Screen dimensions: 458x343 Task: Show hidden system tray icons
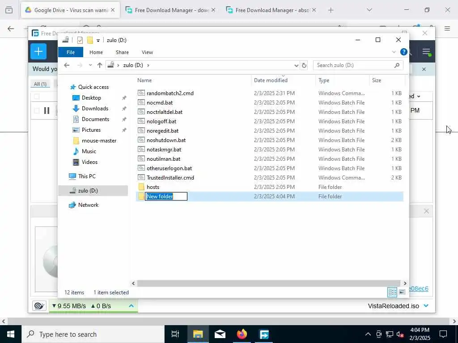click(368, 334)
